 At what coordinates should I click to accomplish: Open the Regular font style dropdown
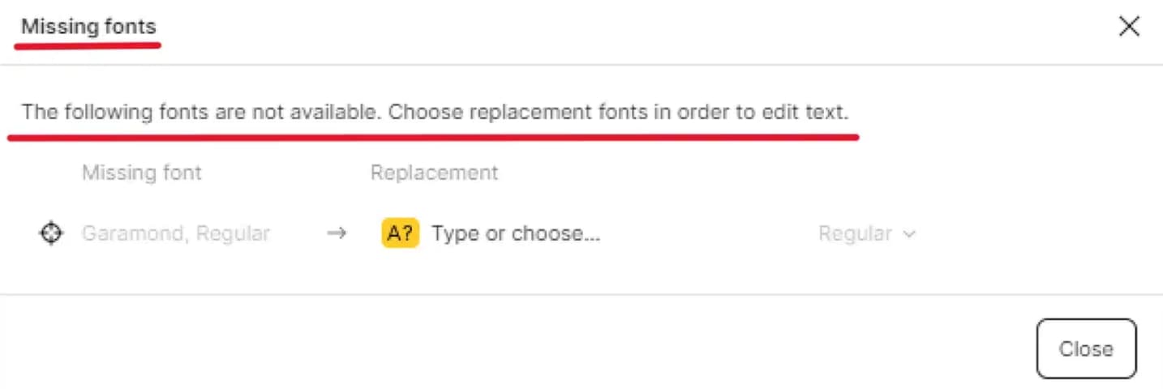pyautogui.click(x=867, y=233)
